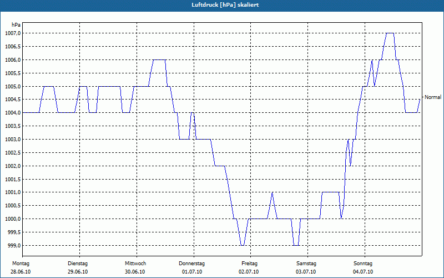Screen dimensions: 444x278
Task: Select the 1006,0 axis value
Action: click(13, 60)
